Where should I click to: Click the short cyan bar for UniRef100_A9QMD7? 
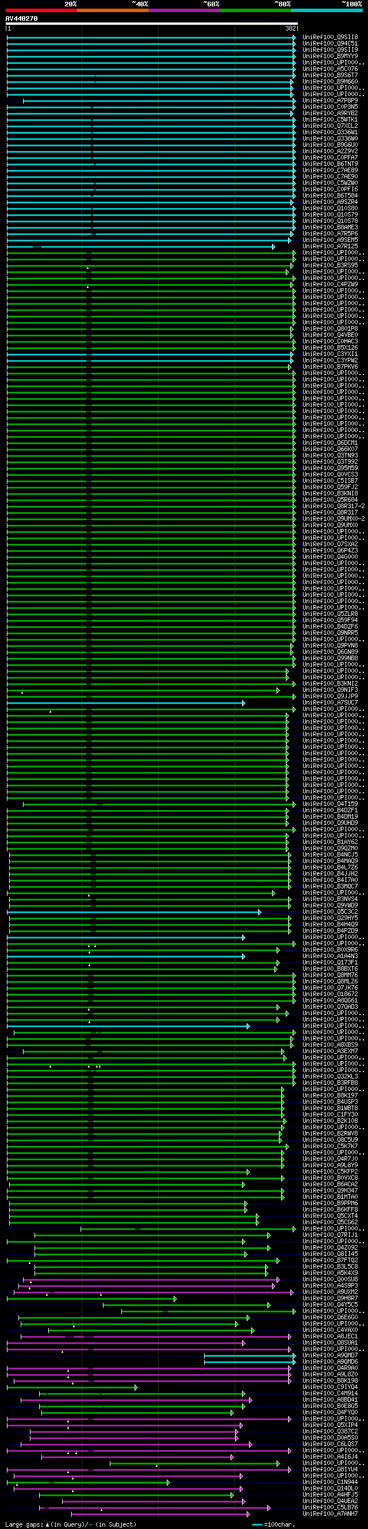point(250,1355)
